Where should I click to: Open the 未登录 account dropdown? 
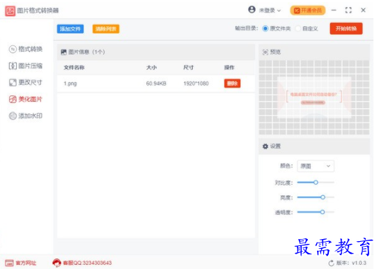tap(270, 10)
